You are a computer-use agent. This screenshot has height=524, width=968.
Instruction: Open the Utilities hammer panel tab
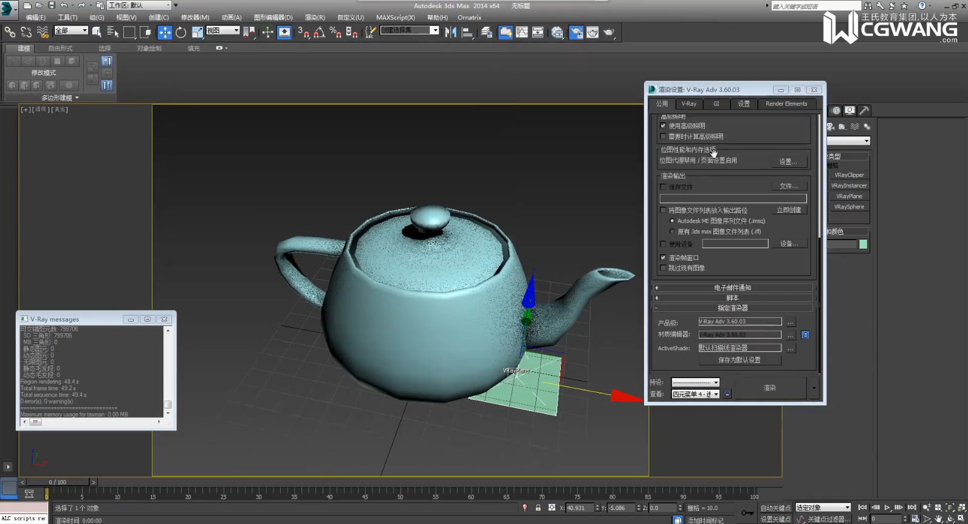coord(863,110)
